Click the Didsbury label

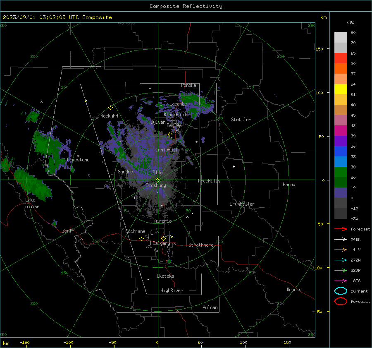[156, 185]
